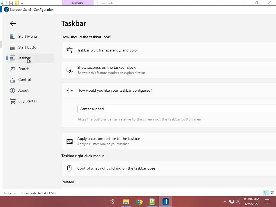Select the Control keyboard icon
This screenshot has width=276, height=207.
point(12,80)
